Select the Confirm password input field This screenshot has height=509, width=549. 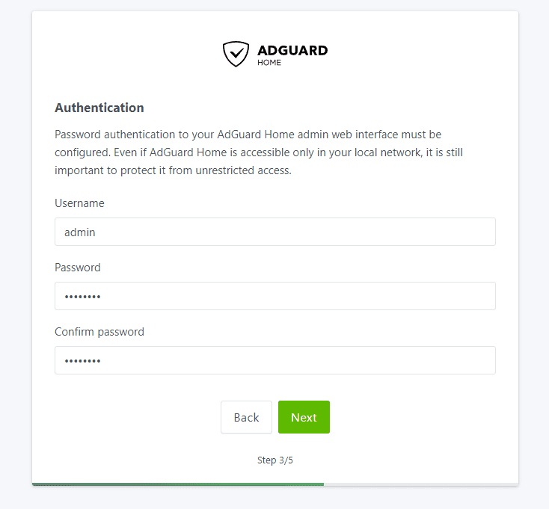(274, 360)
